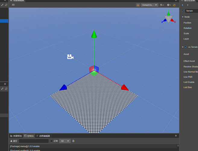This screenshot has width=198, height=151.
Task: Click the red X-axis move arrow
Action: pos(125,87)
